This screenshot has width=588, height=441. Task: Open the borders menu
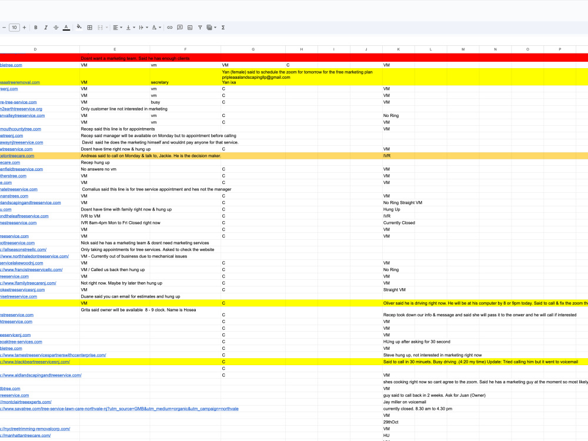point(89,28)
